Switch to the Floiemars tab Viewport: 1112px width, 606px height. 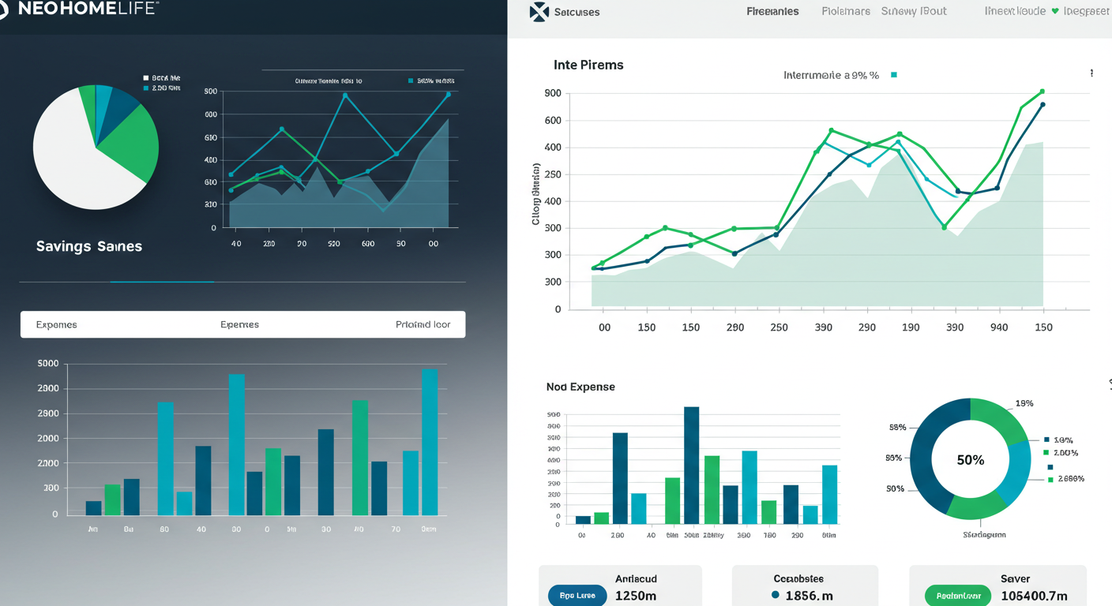[845, 12]
